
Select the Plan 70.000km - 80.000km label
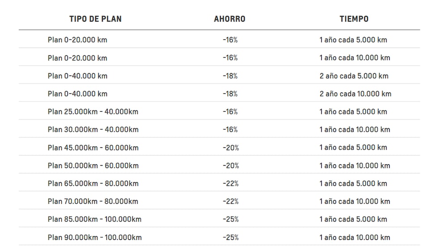93,201
